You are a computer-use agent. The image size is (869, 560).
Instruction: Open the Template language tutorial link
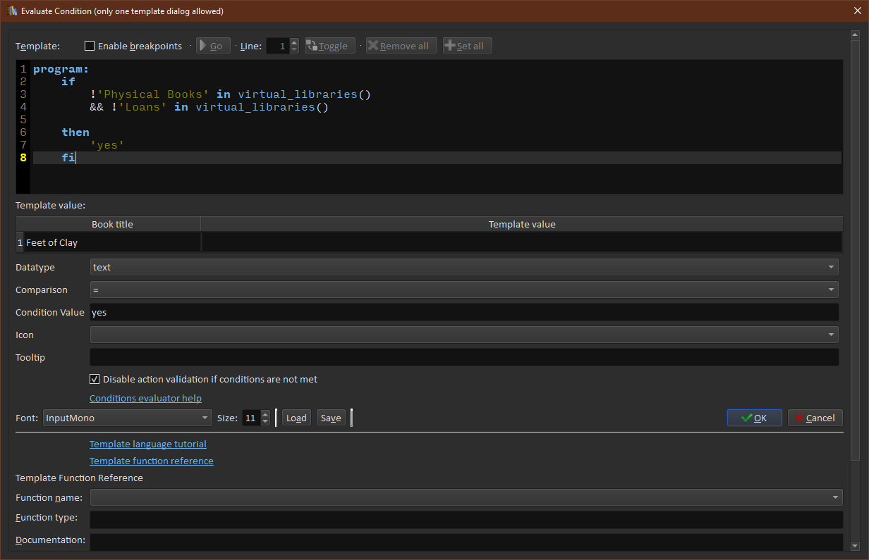pos(147,444)
